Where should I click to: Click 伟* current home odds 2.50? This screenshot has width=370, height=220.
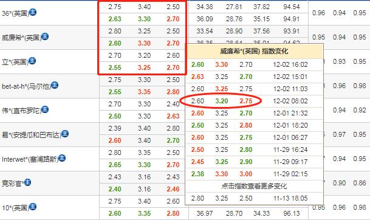pyautogui.click(x=115, y=116)
